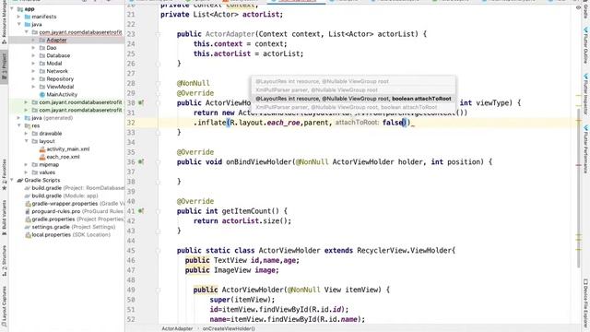Click 'ImageView image' declaration line 47

pyautogui.click(x=246, y=270)
